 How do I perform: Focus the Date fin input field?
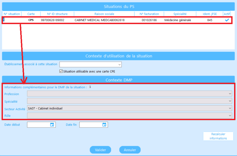[91, 125]
